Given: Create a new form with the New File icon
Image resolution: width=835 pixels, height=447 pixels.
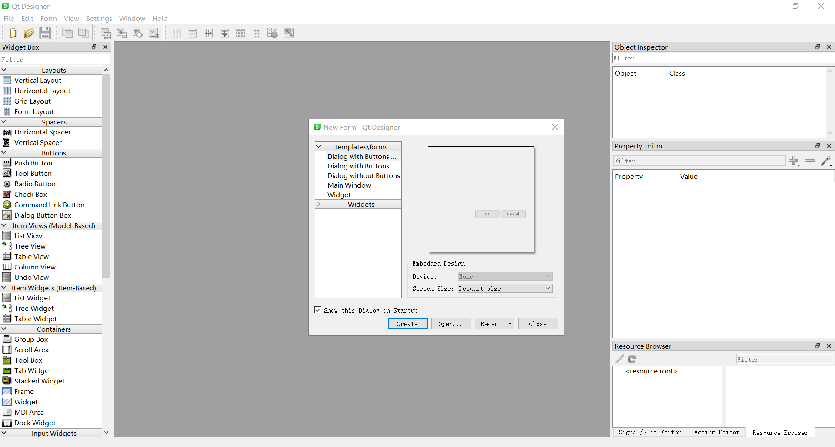Looking at the screenshot, I should 12,33.
